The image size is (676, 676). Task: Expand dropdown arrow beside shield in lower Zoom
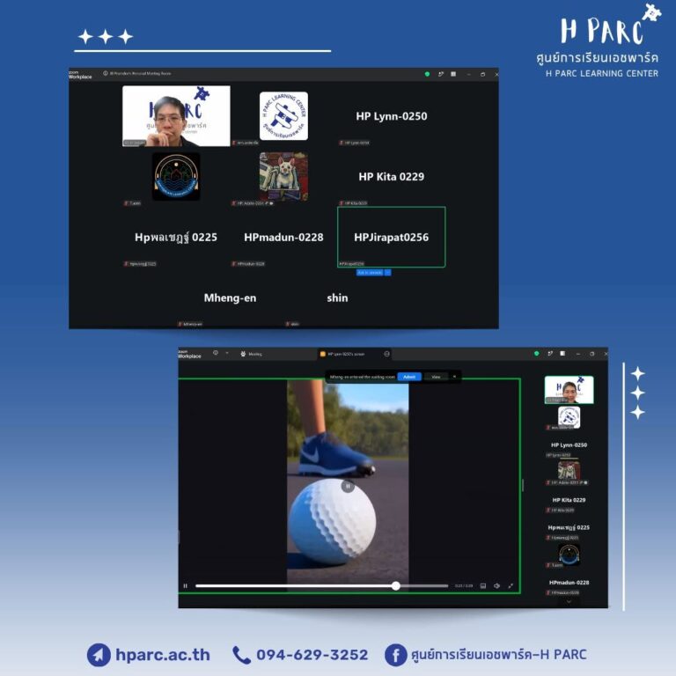click(x=227, y=353)
